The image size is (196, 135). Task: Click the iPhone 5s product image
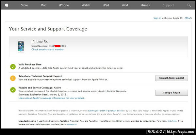[21, 46]
